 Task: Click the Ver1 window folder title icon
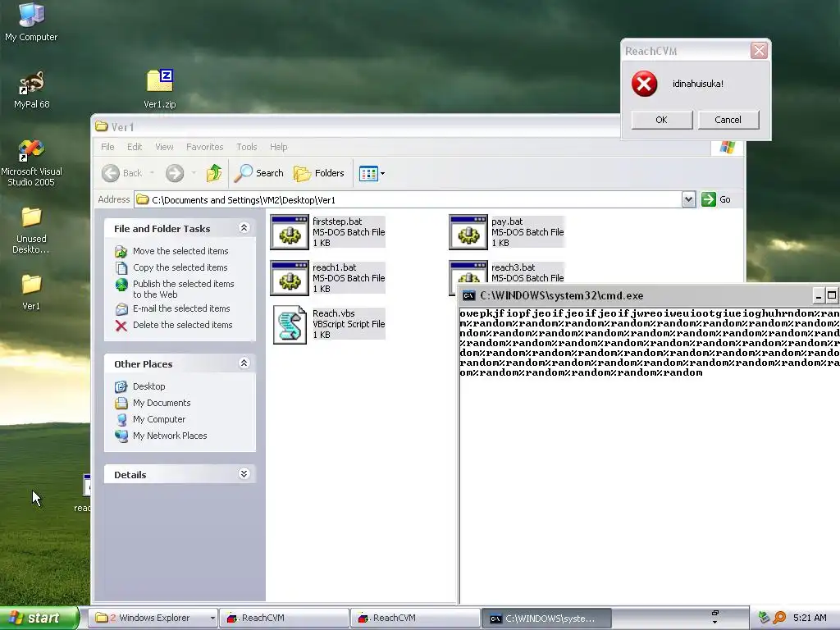click(101, 126)
